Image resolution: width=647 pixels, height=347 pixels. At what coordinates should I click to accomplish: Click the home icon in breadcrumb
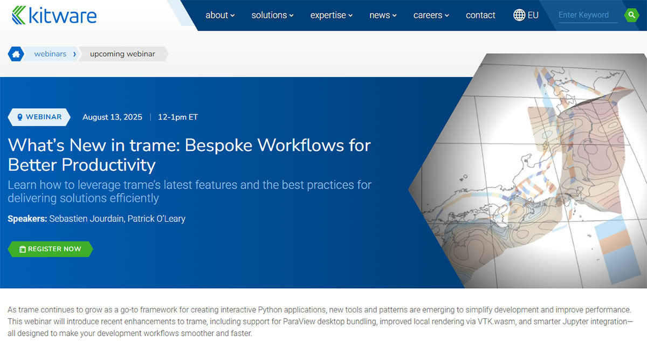(x=15, y=54)
